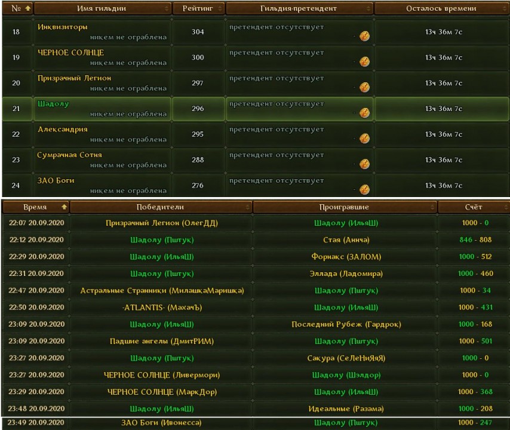
Task: Click loser Форнакс (ЗАЛОМ)
Action: (x=346, y=257)
